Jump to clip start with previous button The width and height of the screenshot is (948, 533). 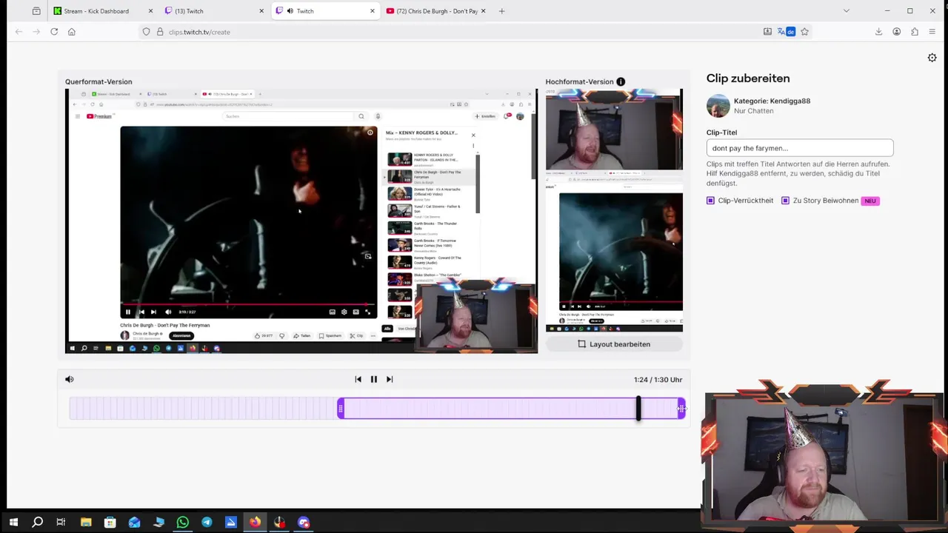pyautogui.click(x=358, y=379)
